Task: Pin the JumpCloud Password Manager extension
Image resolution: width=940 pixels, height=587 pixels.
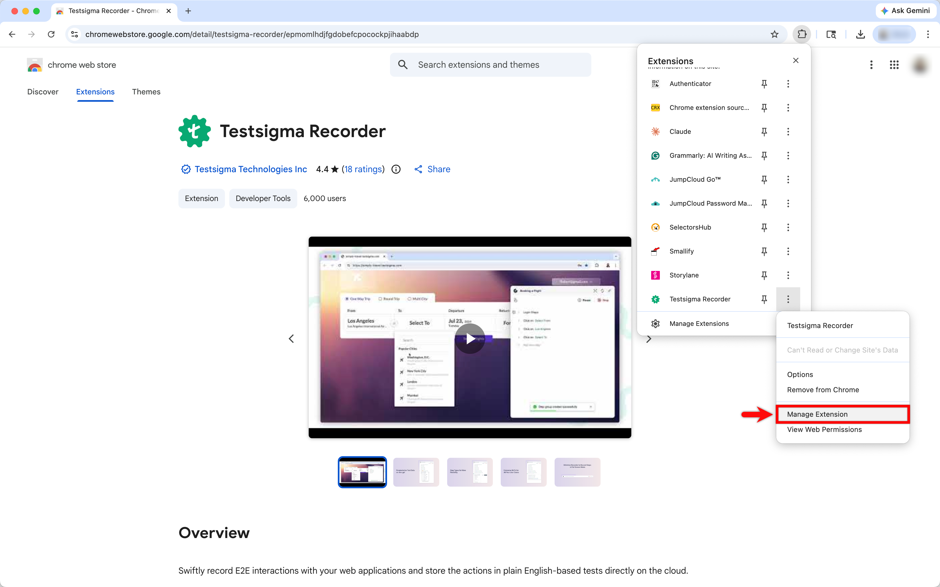Action: coord(764,203)
